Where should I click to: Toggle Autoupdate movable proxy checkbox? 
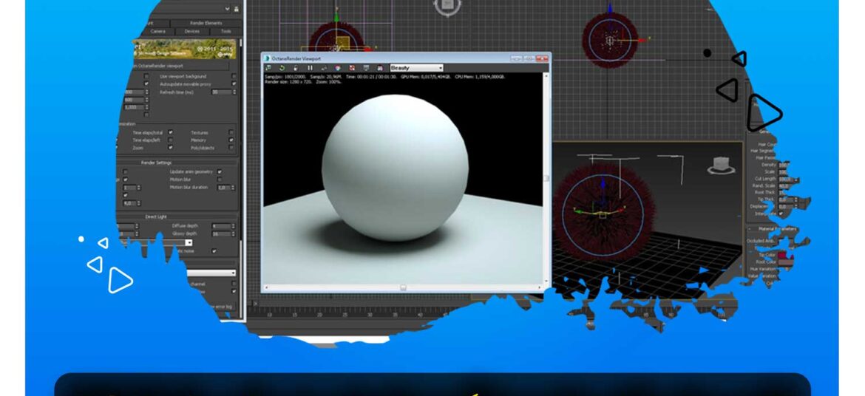234,83
